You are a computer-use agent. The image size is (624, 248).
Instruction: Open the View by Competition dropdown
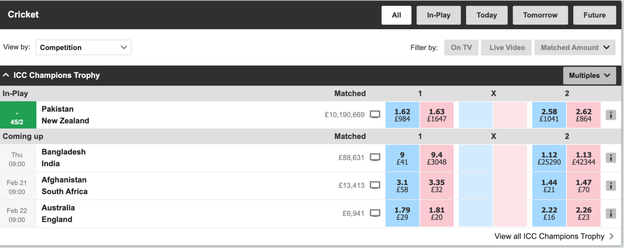click(x=83, y=47)
